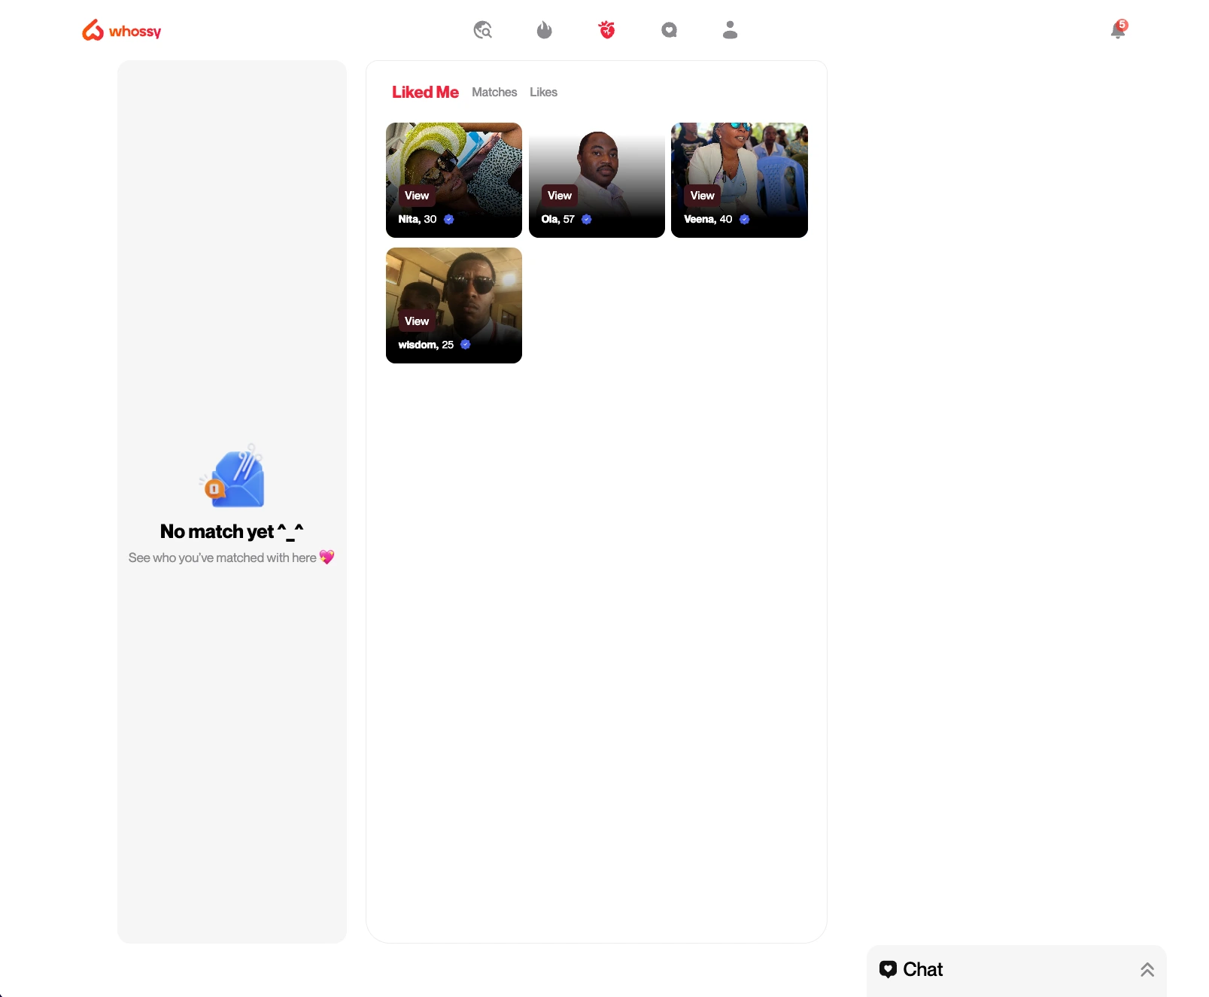Open the whossy logo home link
Image resolution: width=1209 pixels, height=997 pixels.
(122, 30)
